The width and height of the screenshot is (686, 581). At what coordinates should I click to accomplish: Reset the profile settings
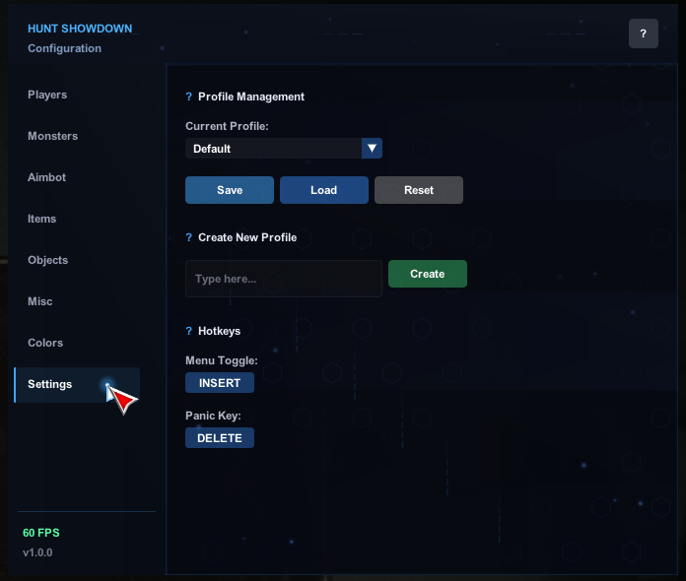(x=419, y=190)
